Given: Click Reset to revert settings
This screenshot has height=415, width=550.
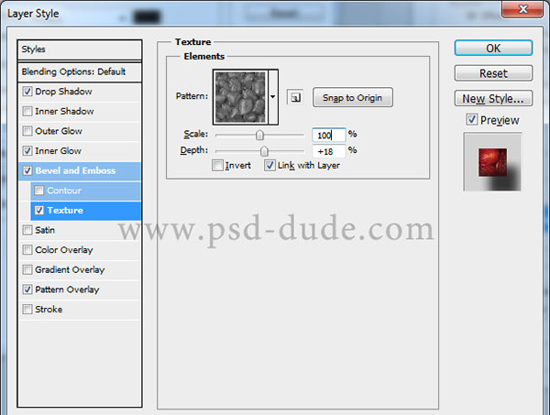Looking at the screenshot, I should click(493, 73).
